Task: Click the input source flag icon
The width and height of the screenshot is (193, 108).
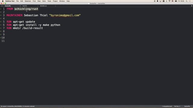Action: click(172, 1)
